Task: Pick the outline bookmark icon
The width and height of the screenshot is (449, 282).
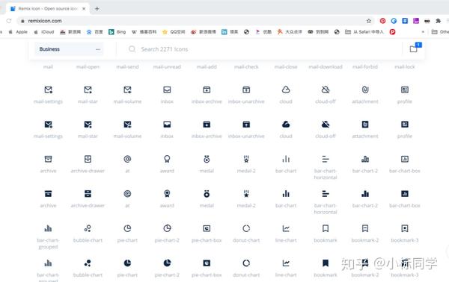Action: [326, 228]
